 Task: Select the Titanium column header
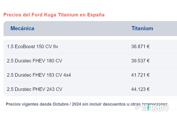[x=142, y=28]
